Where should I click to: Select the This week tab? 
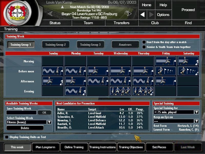pos(17,147)
